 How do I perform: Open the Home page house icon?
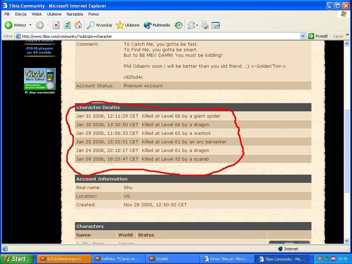tap(78, 25)
